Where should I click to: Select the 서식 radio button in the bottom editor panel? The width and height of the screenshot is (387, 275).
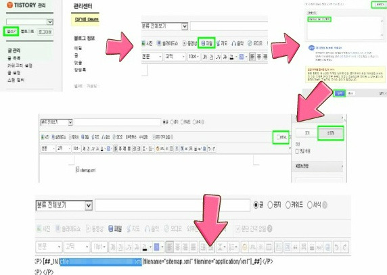(x=309, y=205)
